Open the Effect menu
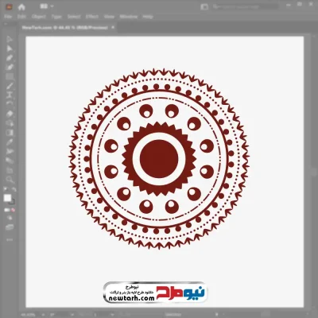 click(92, 17)
